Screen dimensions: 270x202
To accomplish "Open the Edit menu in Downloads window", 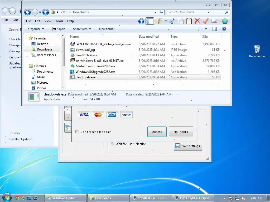I will 37,21.
